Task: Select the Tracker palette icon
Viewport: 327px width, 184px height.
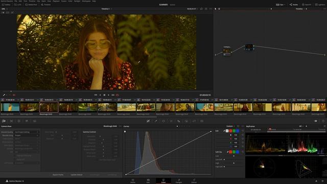Action: (171, 121)
